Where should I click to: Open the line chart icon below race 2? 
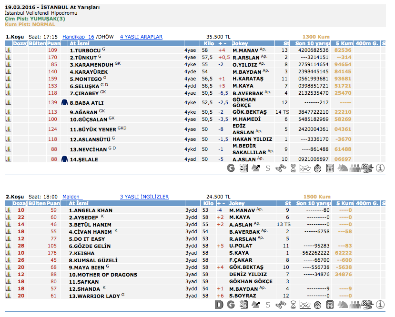(x=305, y=305)
